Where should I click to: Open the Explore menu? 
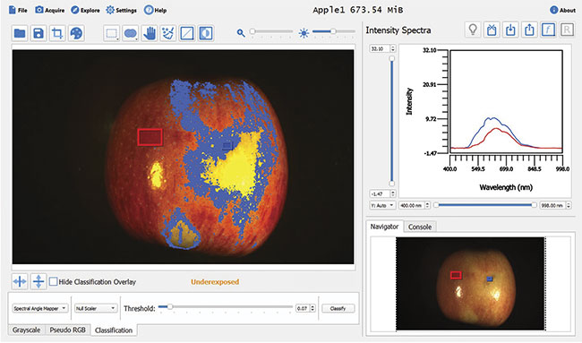(85, 10)
